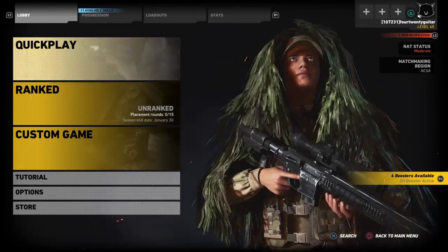Open the 1 New Notification banner
The height and width of the screenshot is (252, 448).
point(407,35)
